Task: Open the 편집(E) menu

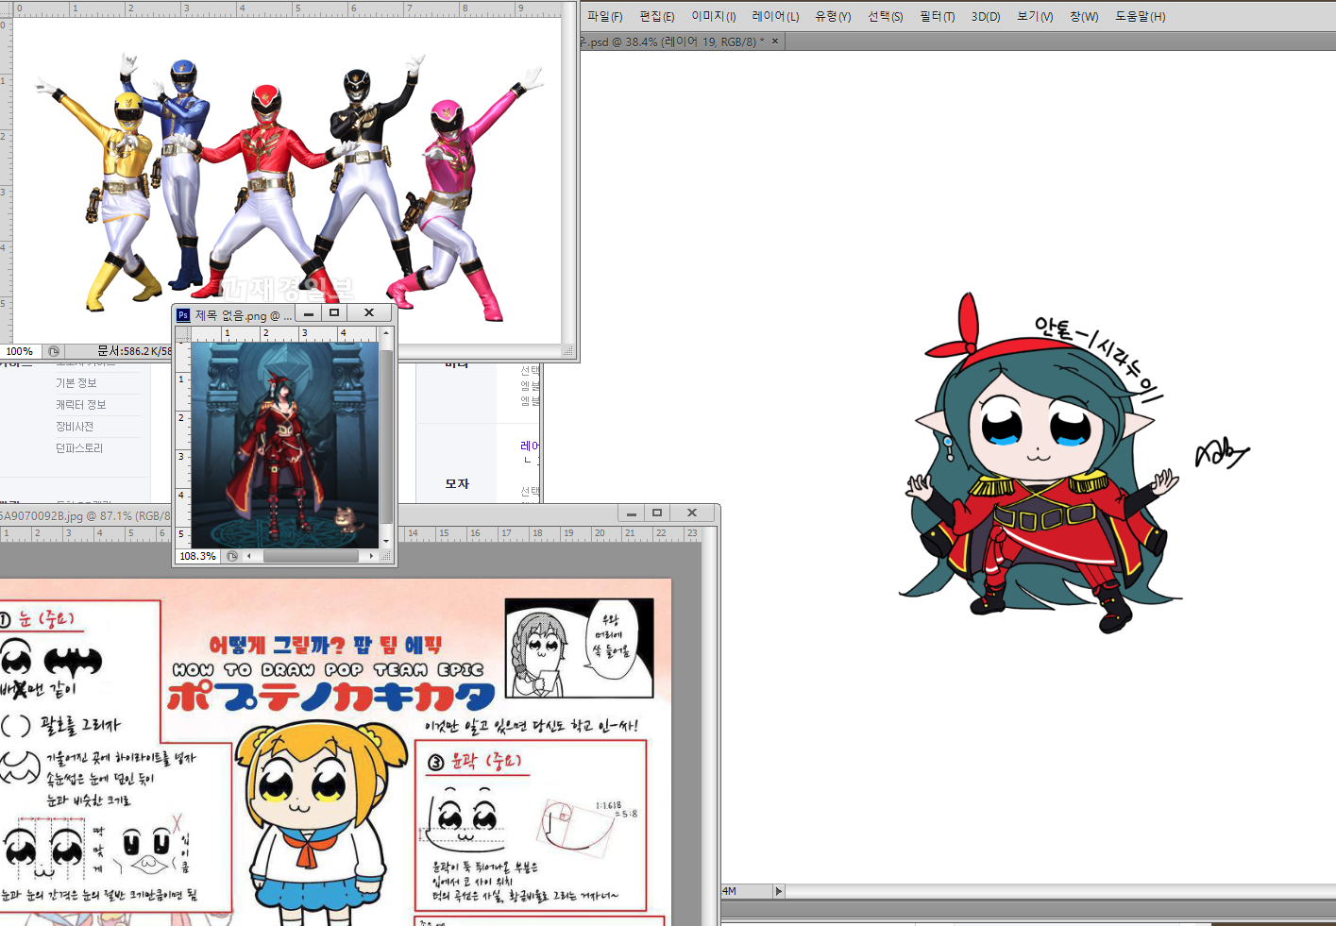Action: pyautogui.click(x=656, y=16)
